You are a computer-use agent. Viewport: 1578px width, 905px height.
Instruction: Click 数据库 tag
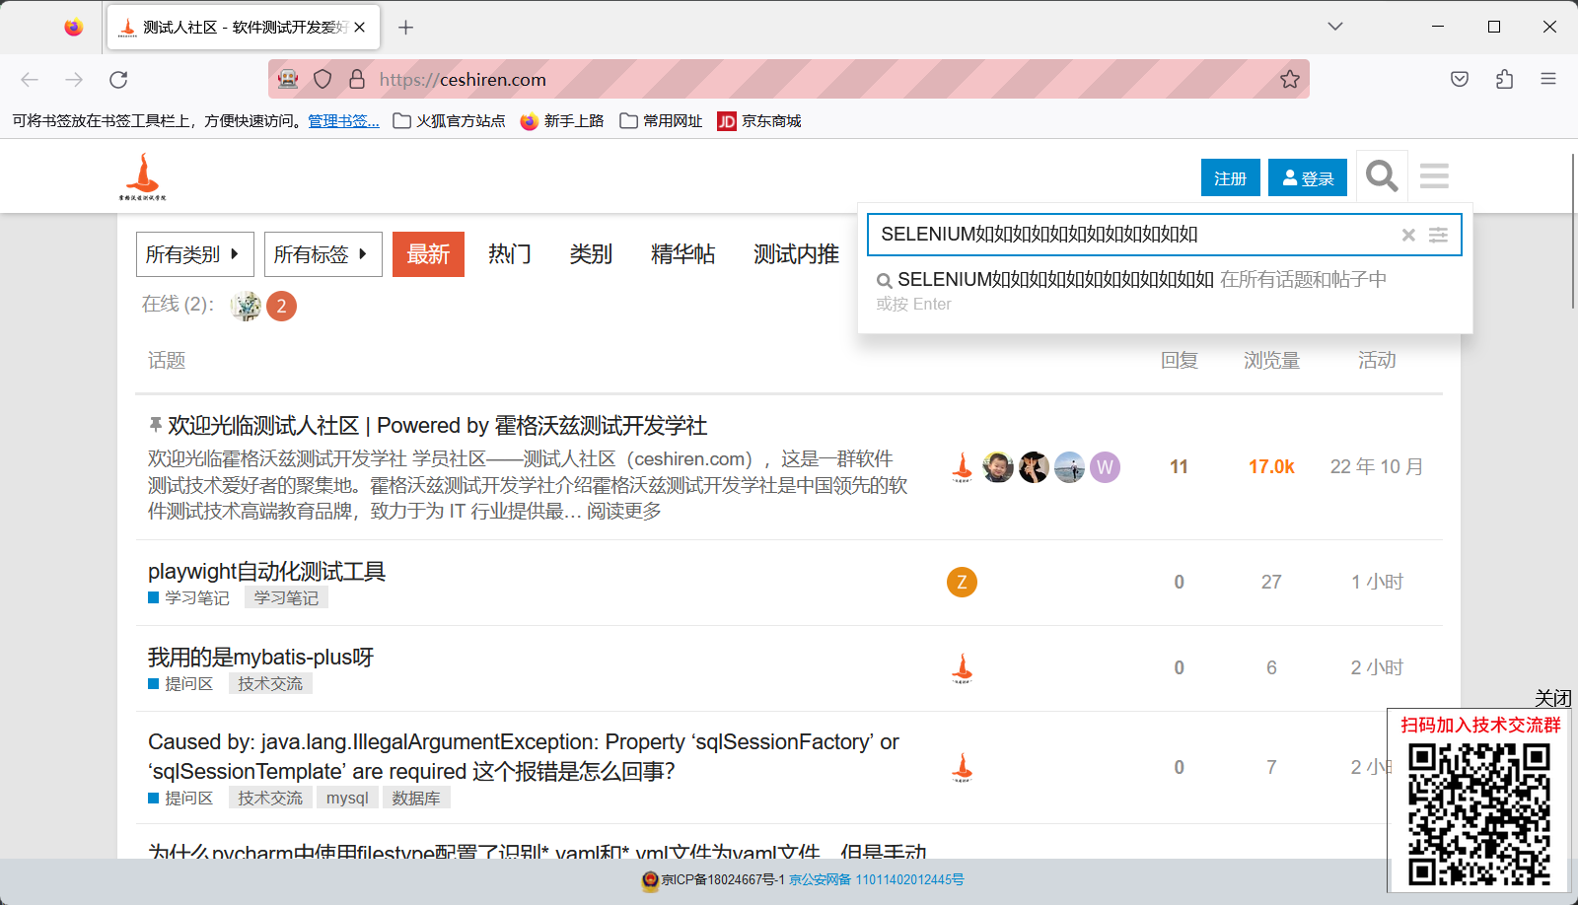(x=416, y=799)
